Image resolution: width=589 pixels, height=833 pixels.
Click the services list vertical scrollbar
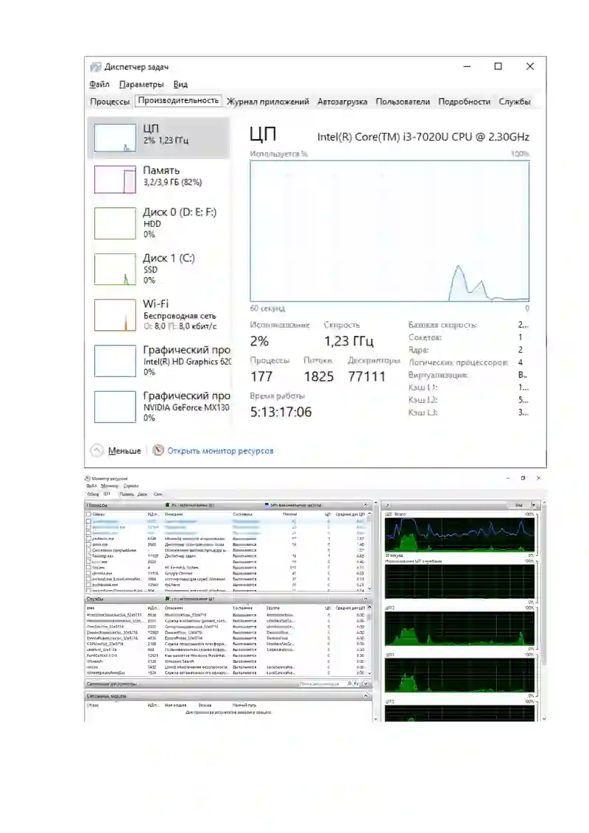click(x=370, y=642)
